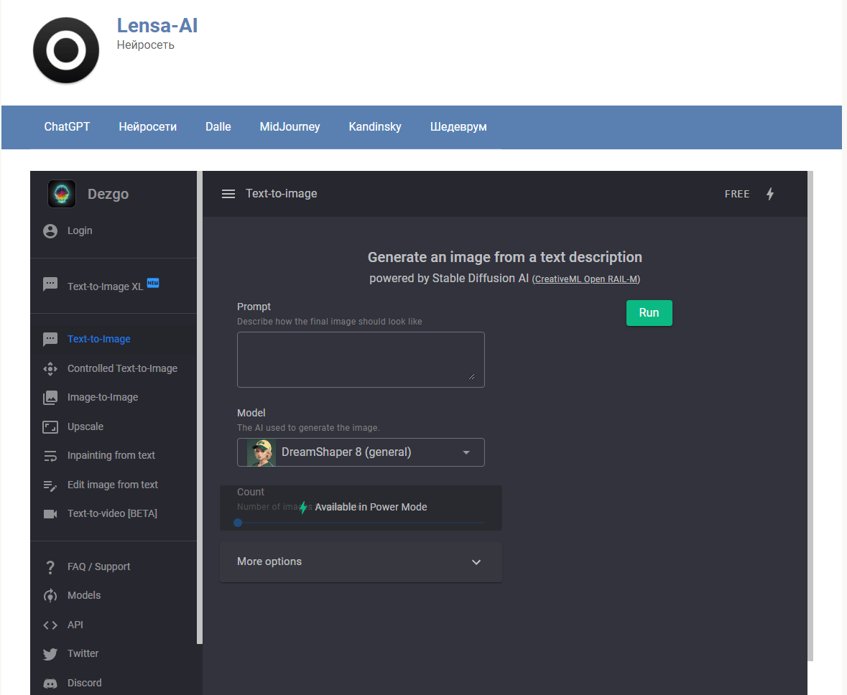This screenshot has width=847, height=695.
Task: Click the Image-to-Image picture icon
Action: [x=50, y=398]
